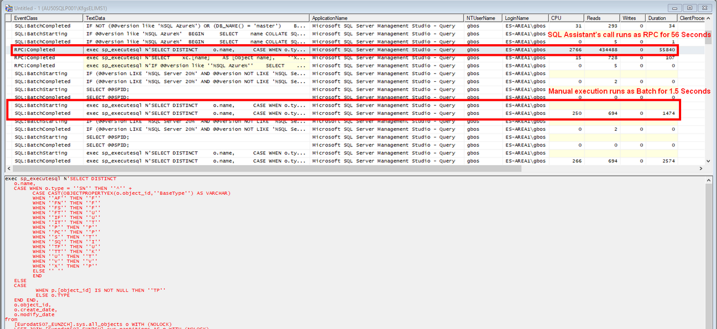
Task: Select the TextData cell 'exec sp_executesql N'SELECT xc.[name]'
Action: click(x=197, y=57)
